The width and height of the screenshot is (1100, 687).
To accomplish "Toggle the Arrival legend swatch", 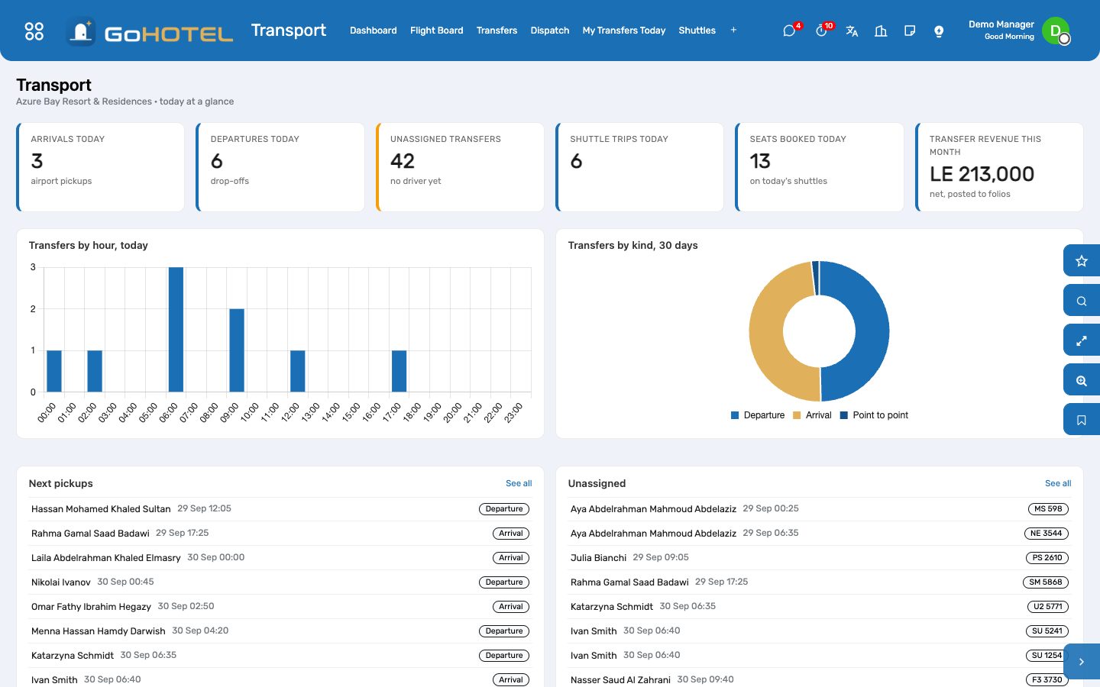I will [797, 415].
